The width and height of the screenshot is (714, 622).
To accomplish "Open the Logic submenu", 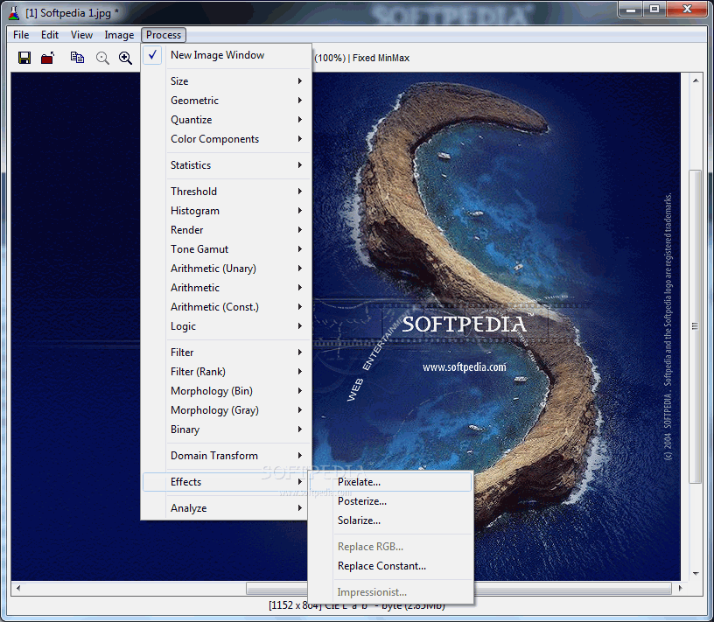I will point(227,326).
